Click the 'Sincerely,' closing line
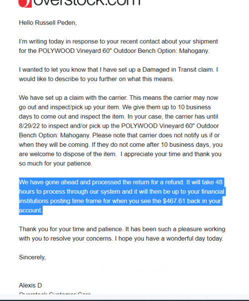Image resolution: width=249 pixels, height=301 pixels. [x=32, y=257]
